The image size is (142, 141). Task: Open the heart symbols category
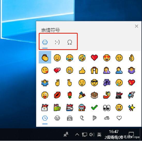click(119, 118)
